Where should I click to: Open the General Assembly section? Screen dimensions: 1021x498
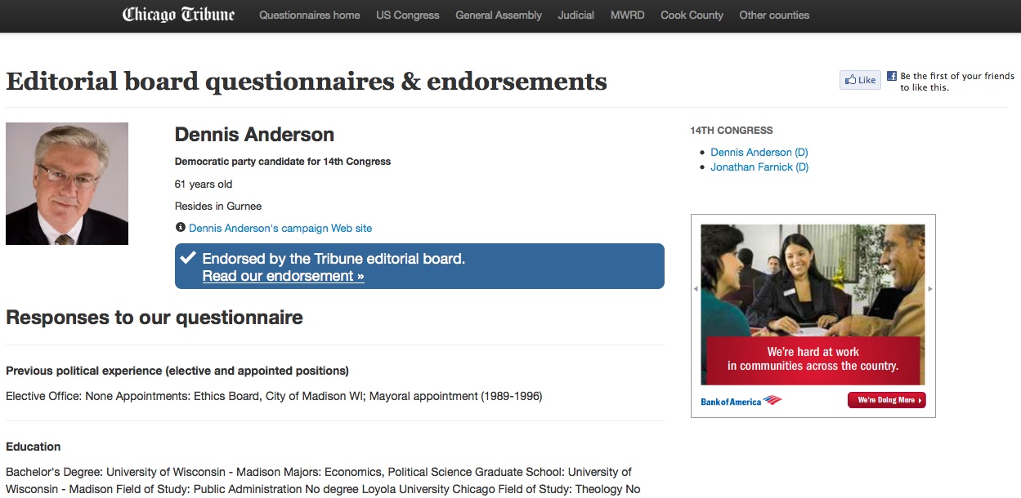[499, 15]
